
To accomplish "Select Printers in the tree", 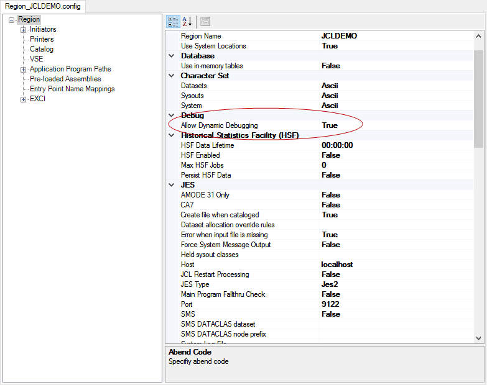I will point(42,39).
